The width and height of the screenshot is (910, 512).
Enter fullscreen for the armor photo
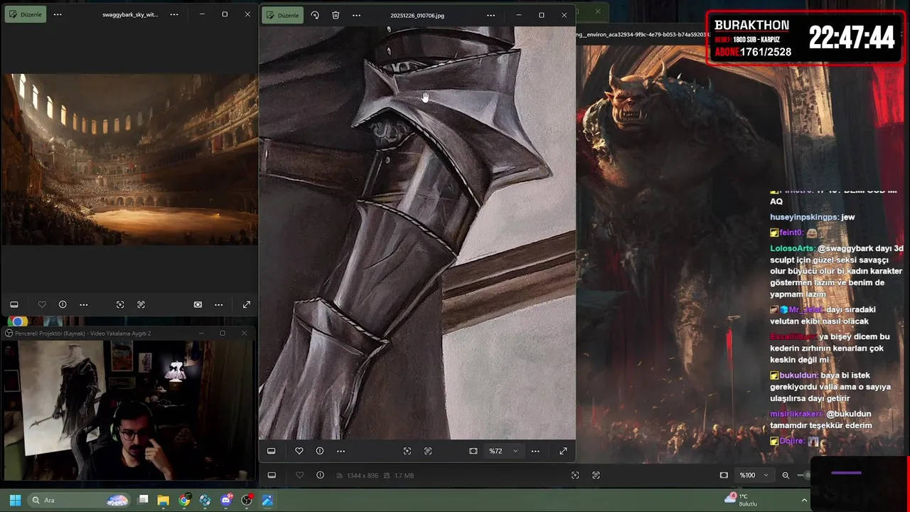click(x=563, y=451)
